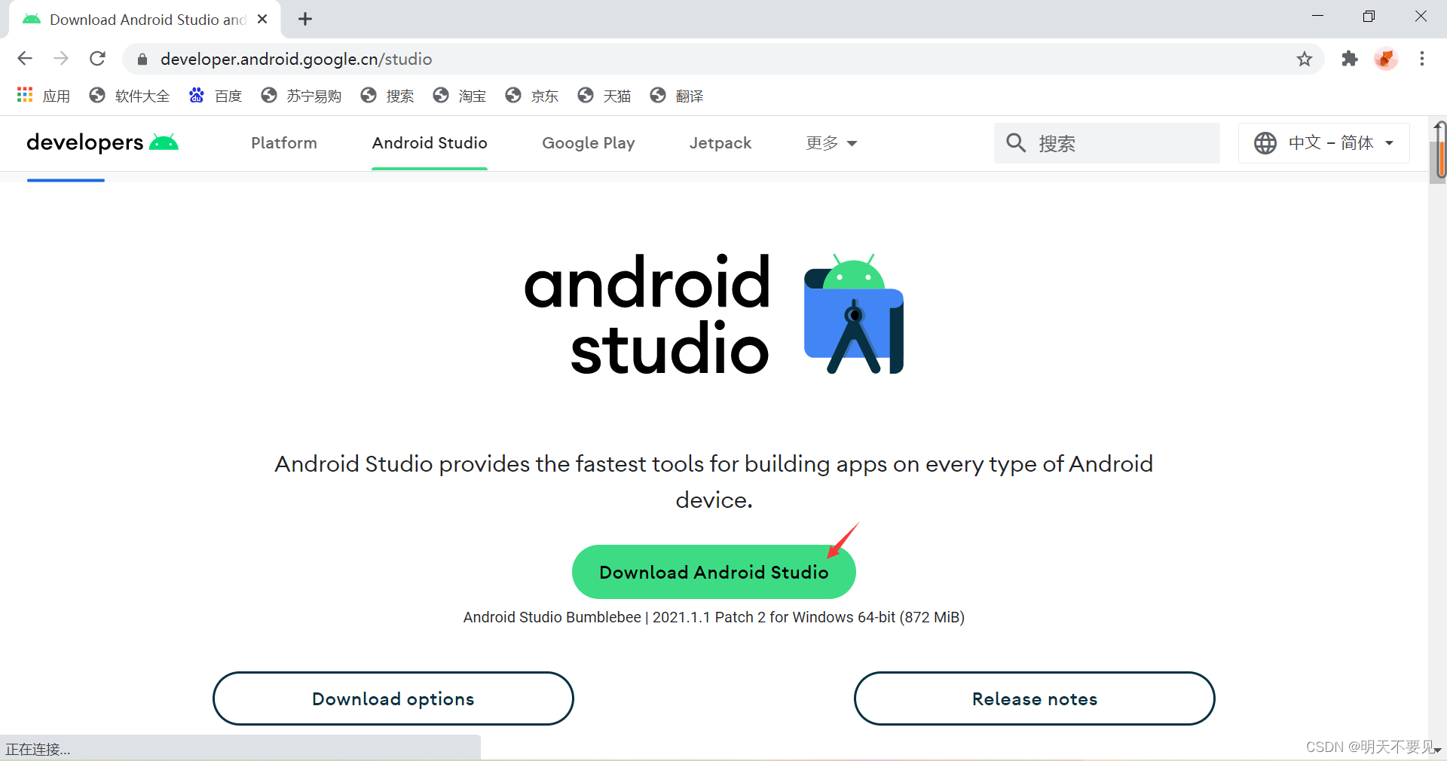Switch to the Platform tab
This screenshot has height=761, width=1447.
(x=284, y=143)
